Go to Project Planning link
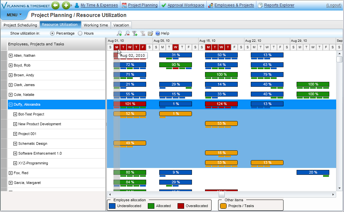The width and height of the screenshot is (344, 212). click(x=143, y=5)
